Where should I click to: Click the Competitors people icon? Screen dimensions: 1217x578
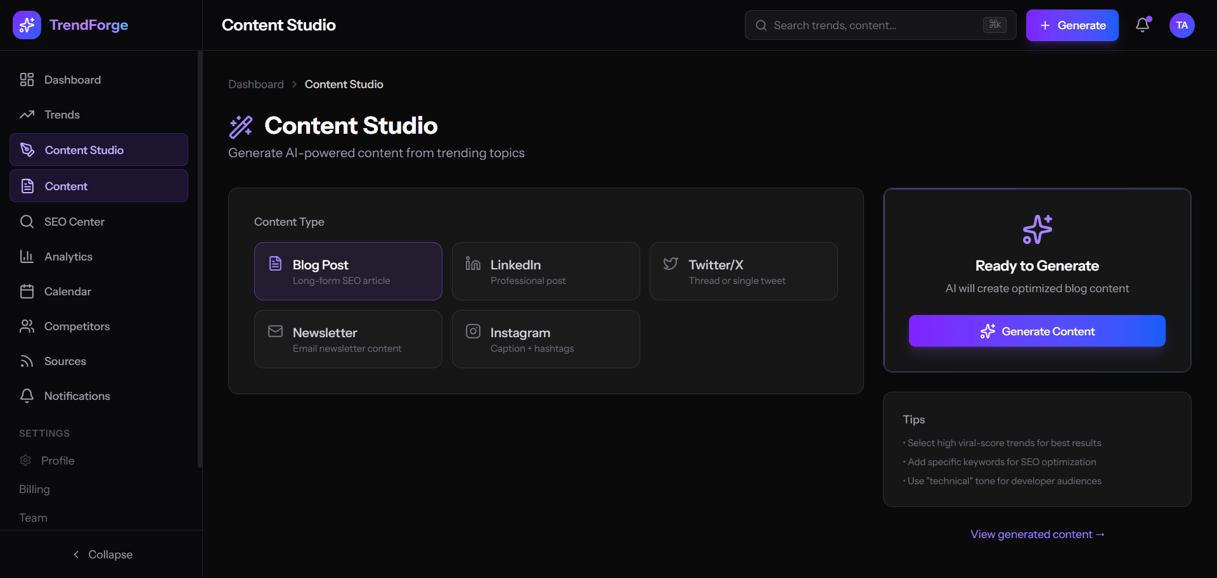point(27,326)
